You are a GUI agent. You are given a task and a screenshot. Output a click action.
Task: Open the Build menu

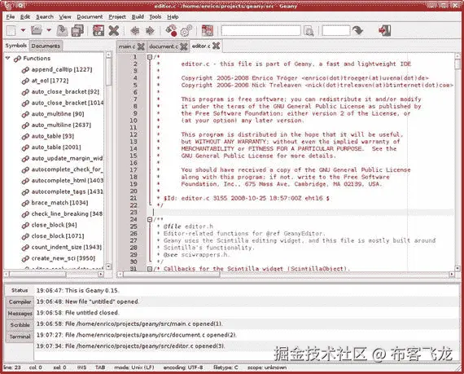[138, 17]
